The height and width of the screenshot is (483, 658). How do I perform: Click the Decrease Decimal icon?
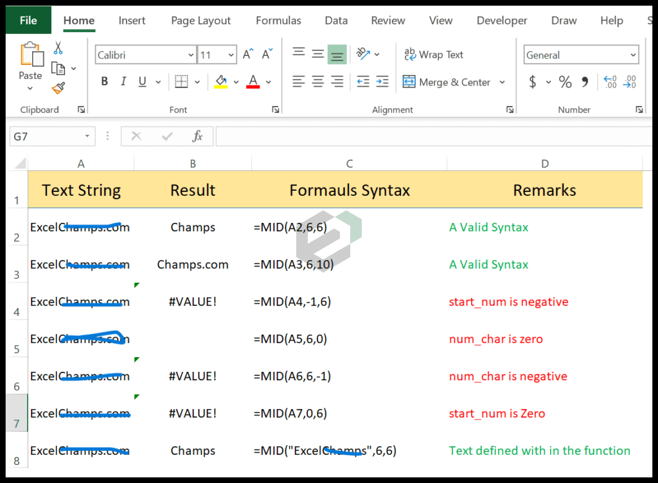point(630,82)
